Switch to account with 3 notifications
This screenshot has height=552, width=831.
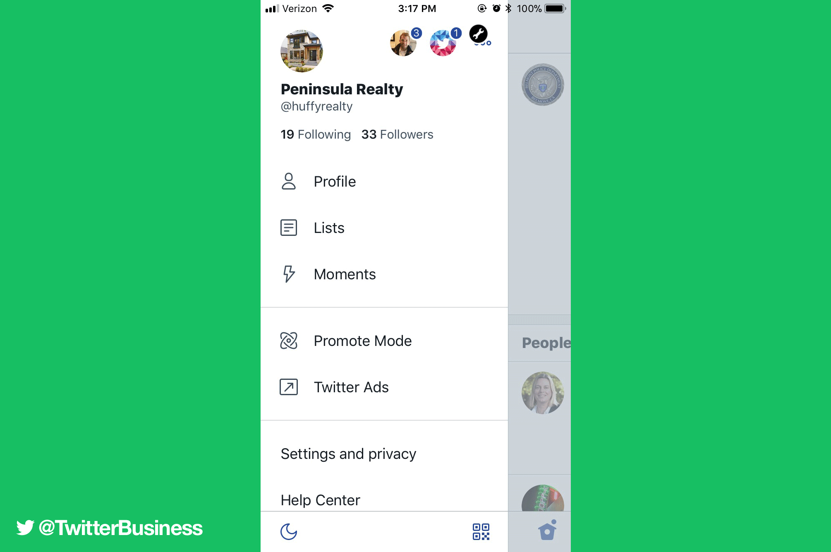point(403,43)
